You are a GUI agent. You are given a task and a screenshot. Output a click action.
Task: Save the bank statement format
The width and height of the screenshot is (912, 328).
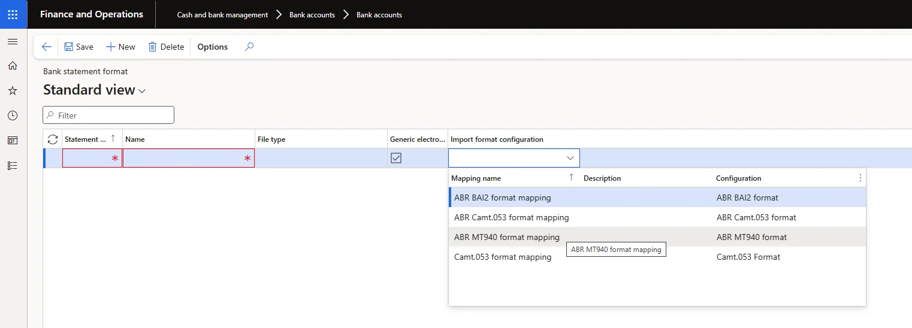(78, 47)
